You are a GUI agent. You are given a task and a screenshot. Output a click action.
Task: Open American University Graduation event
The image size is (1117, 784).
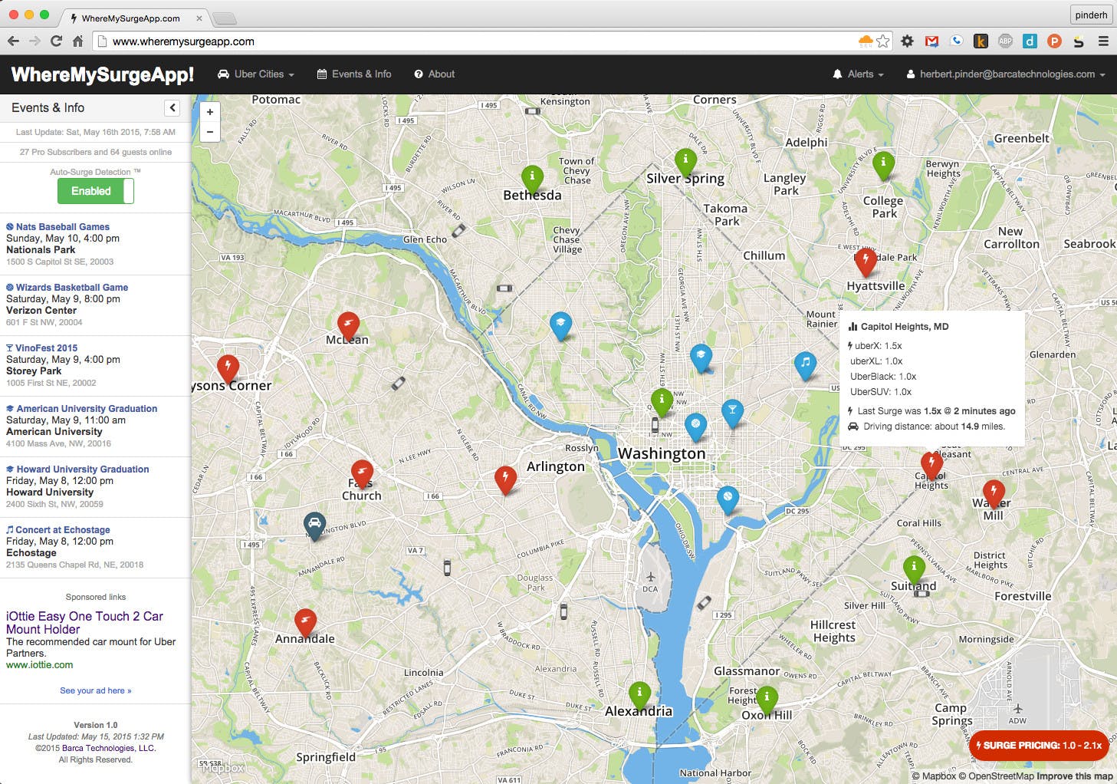87,409
